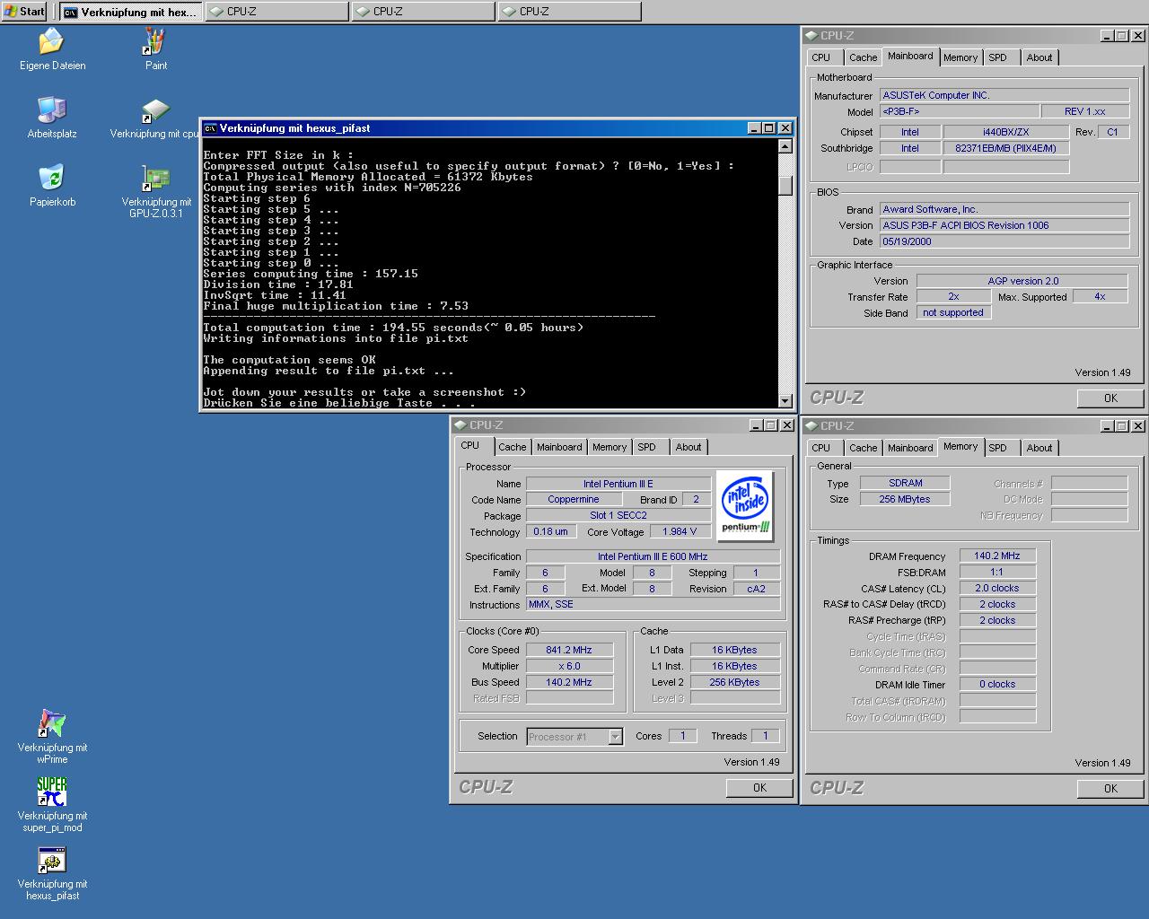Open the console window system menu icon
The image size is (1149, 919).
(x=210, y=128)
